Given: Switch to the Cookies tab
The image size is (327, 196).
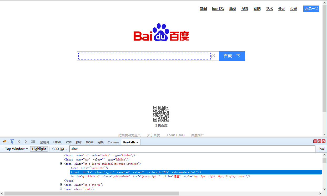Looking at the screenshot, I should click(113, 142).
